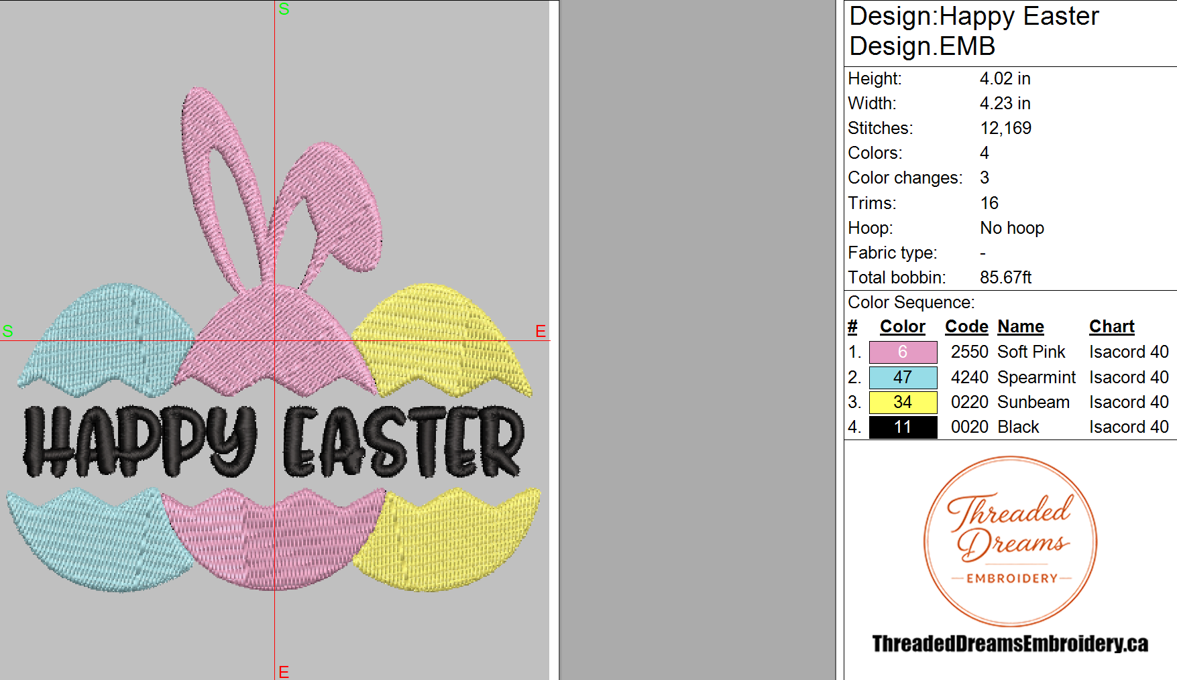This screenshot has width=1177, height=680.
Task: Click the yellow bottom egg shell
Action: point(447,539)
